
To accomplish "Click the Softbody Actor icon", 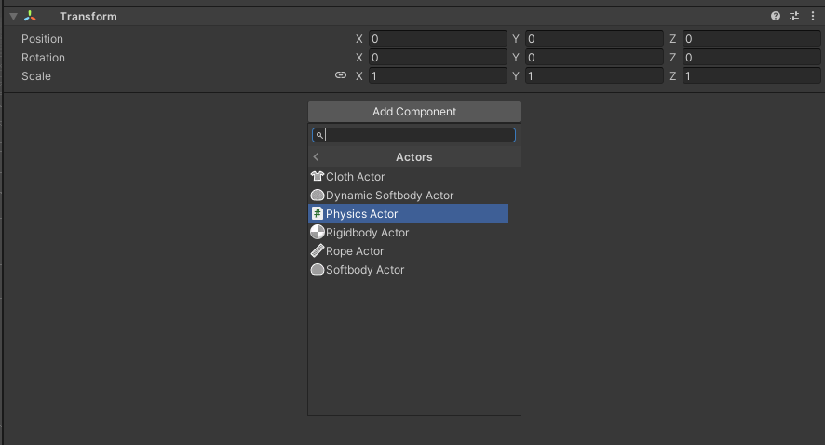I will pos(318,270).
